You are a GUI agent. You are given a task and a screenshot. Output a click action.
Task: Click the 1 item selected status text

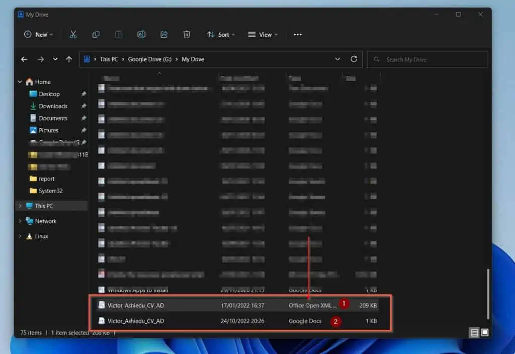point(69,333)
